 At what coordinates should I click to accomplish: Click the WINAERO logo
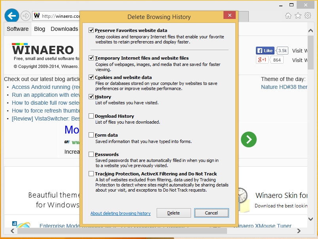pos(43,49)
